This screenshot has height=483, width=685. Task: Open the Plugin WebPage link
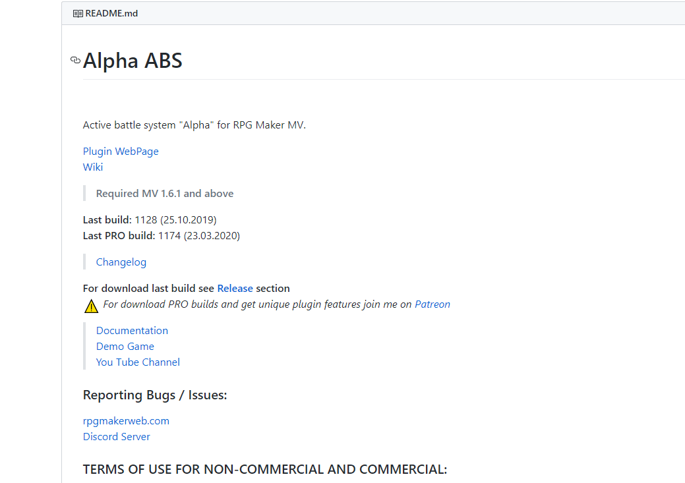coord(121,152)
